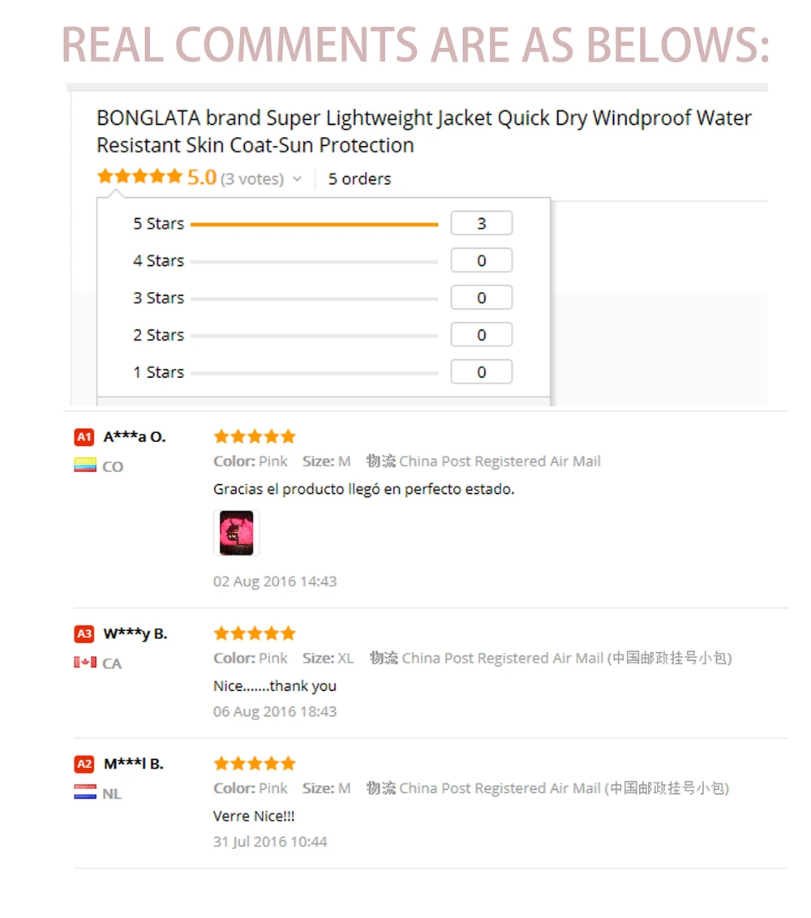Click the (3 votes) text
The height and width of the screenshot is (918, 811).
[252, 179]
